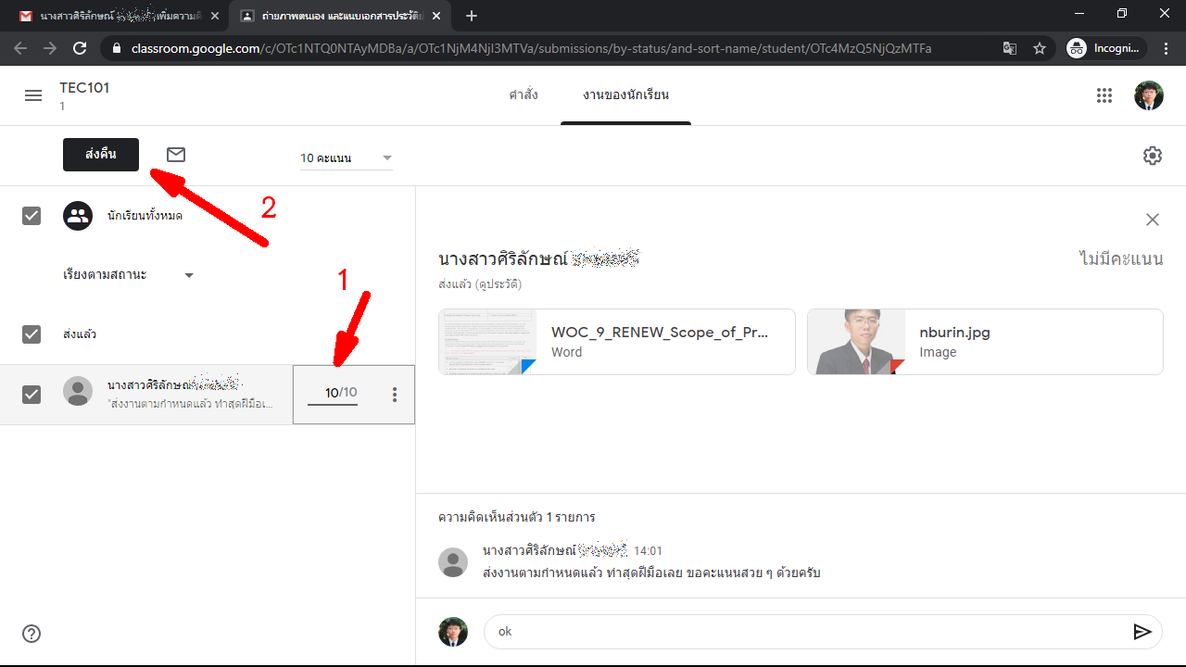Uncheck the ส่งแล้ว group checkbox

point(32,334)
